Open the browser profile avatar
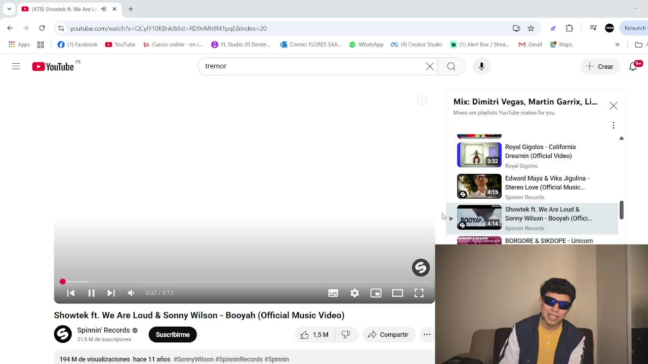The image size is (648, 364). [610, 28]
